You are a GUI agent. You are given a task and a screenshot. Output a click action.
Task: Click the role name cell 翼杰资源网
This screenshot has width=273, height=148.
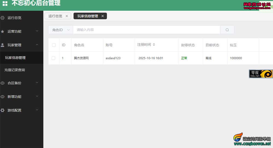pos(81,58)
